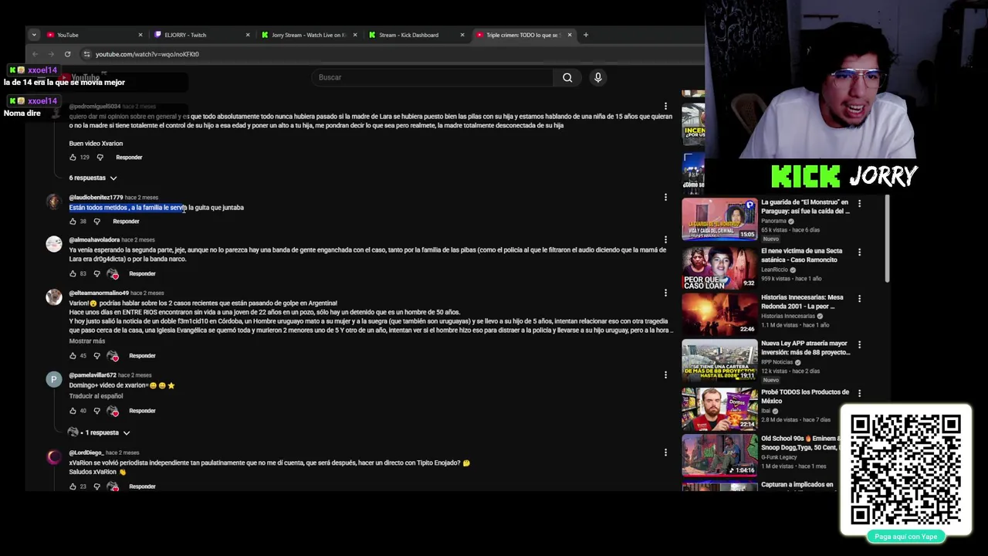Viewport: 988px width, 556px height.
Task: Open menu for Probé TODOS los Productos video
Action: coord(859,394)
